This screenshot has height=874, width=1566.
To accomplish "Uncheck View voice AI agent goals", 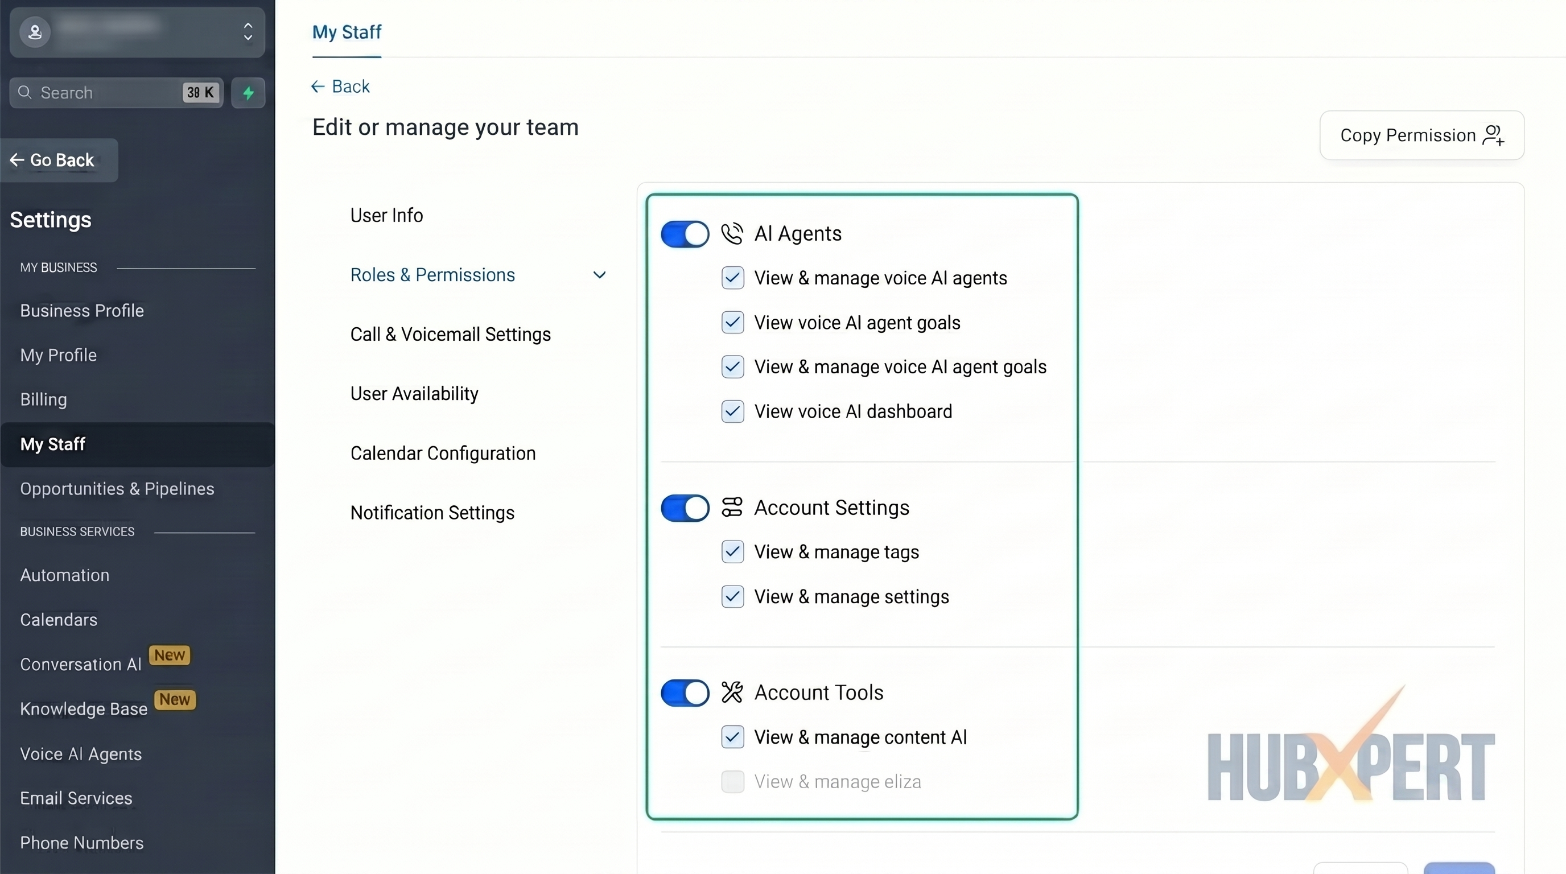I will (732, 322).
